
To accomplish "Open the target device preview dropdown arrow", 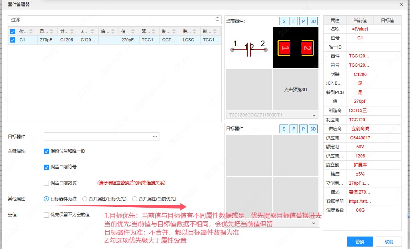I will tap(314, 223).
